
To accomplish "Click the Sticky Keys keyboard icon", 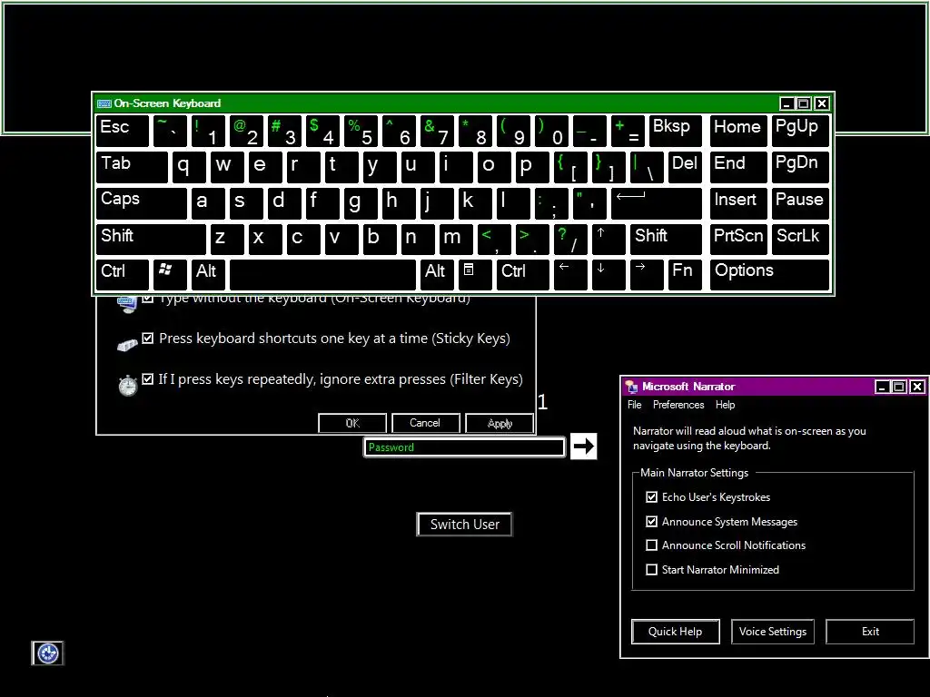I will click(127, 344).
